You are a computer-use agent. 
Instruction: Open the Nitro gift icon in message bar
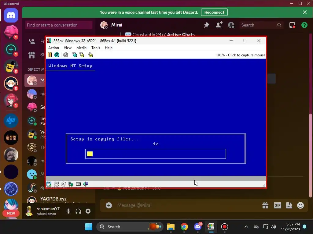[265, 205]
